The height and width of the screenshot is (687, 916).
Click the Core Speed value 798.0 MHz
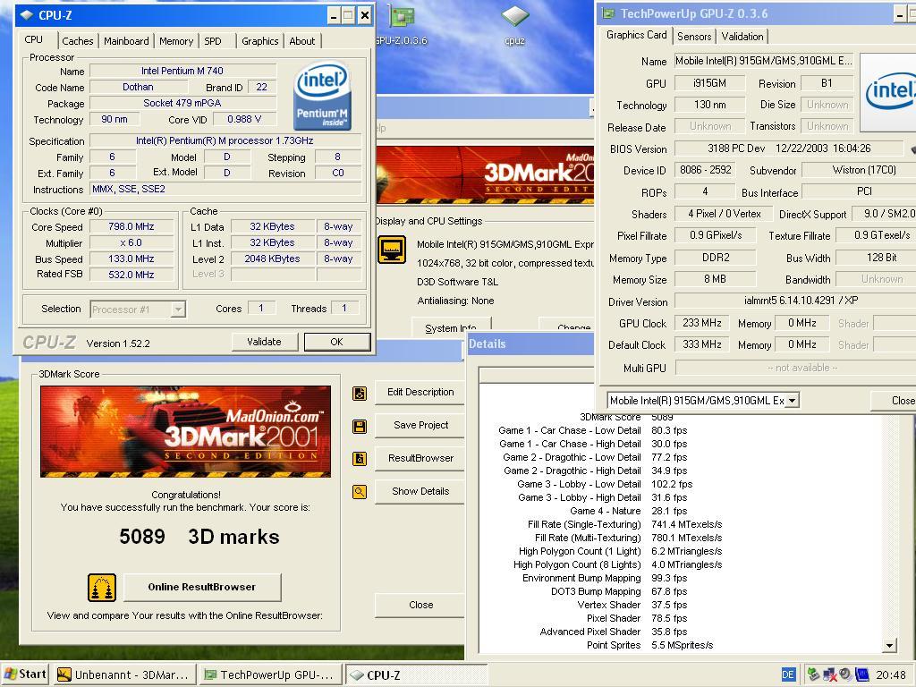pos(131,226)
